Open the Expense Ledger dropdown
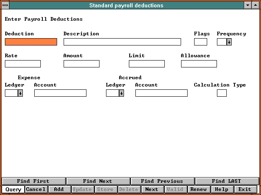This screenshot has height=195, width=261. 20,93
